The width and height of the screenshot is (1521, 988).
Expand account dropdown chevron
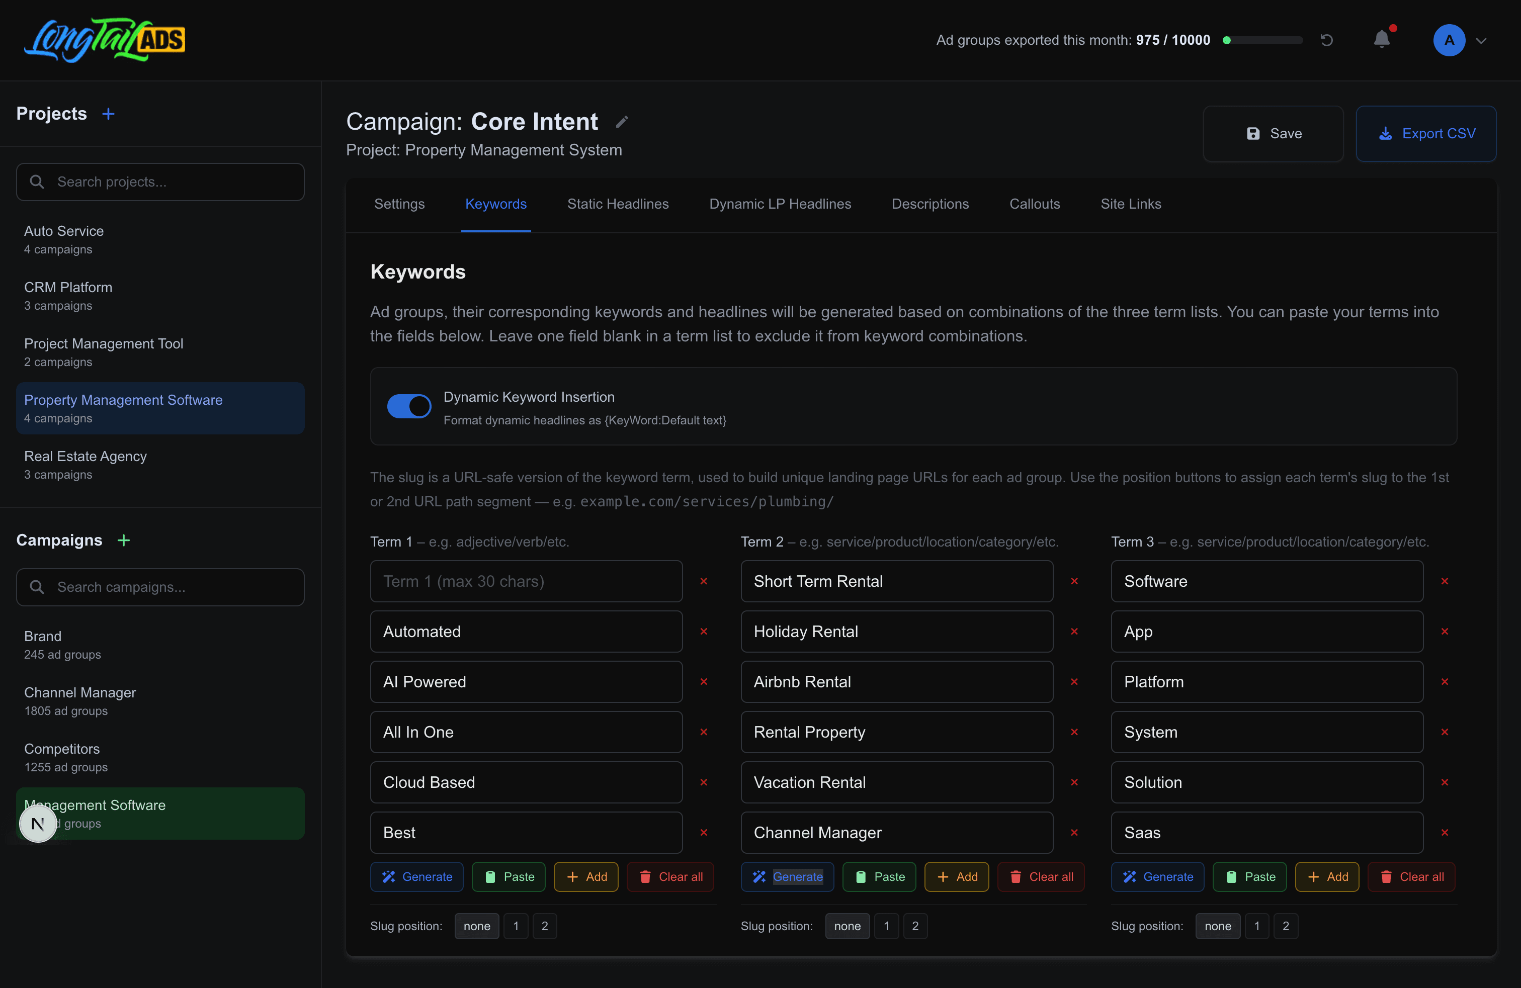(x=1481, y=41)
